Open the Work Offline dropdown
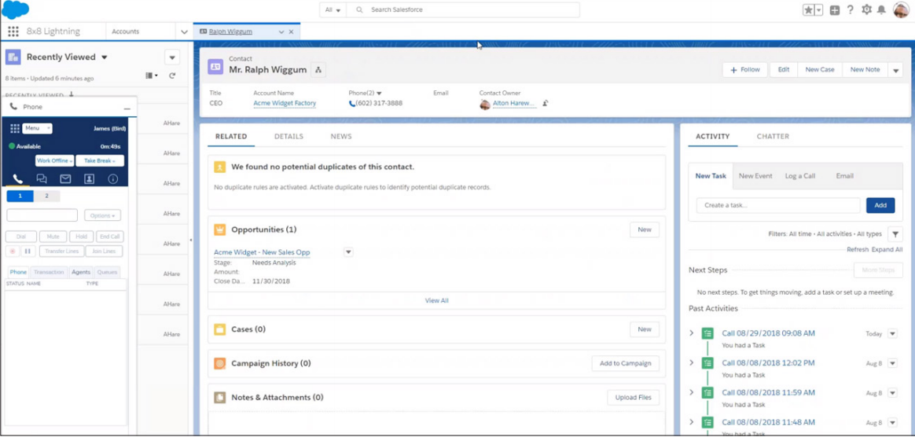The image size is (915, 437). [54, 160]
